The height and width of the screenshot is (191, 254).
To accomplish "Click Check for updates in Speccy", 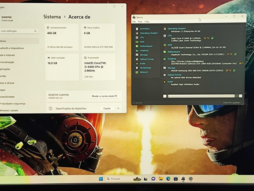I will [232, 103].
